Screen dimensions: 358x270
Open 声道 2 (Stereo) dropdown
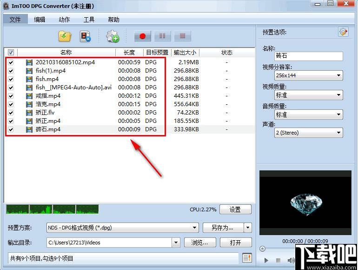[x=308, y=133]
